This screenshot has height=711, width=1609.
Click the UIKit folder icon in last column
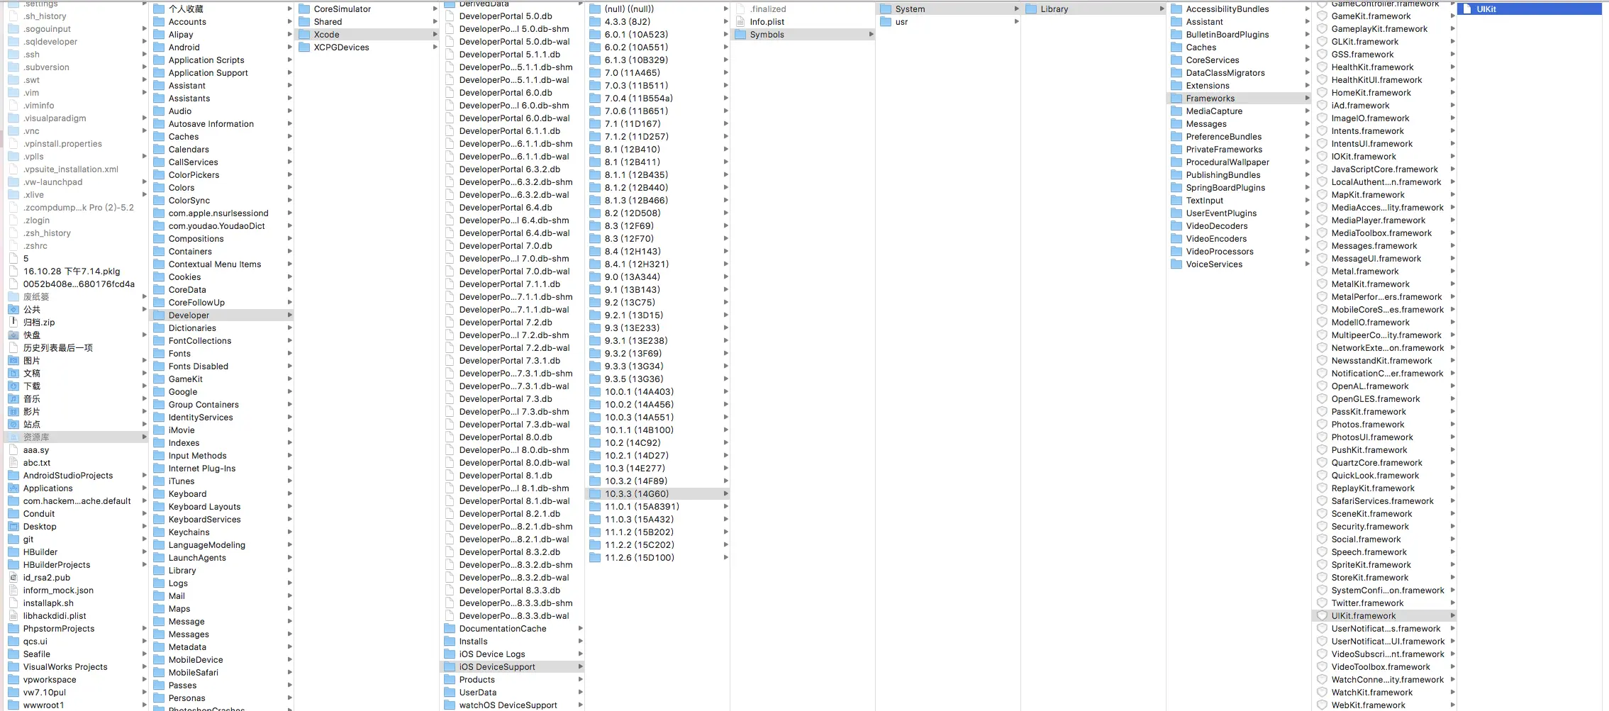point(1467,9)
